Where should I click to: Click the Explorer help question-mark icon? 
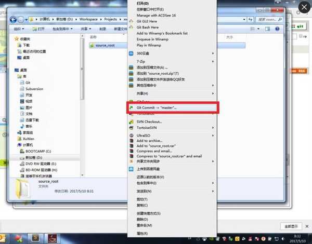(277, 29)
